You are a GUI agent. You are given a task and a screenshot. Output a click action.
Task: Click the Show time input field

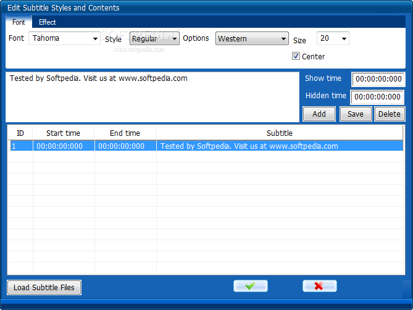pyautogui.click(x=378, y=79)
